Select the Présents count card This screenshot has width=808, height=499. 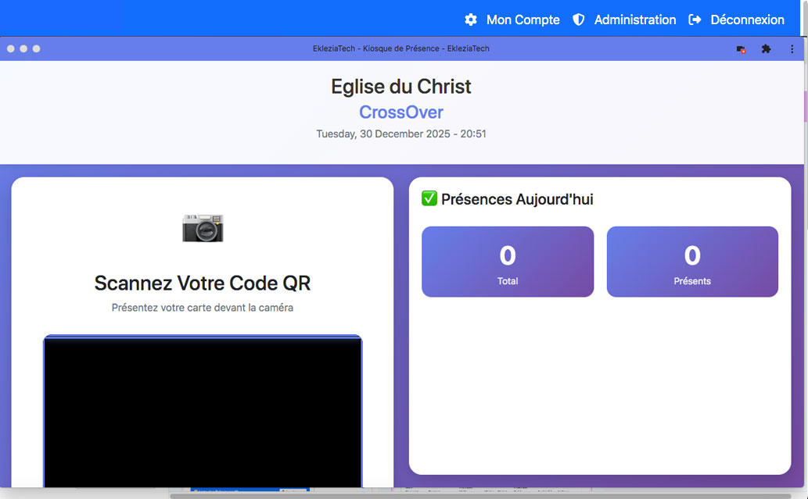click(x=692, y=262)
